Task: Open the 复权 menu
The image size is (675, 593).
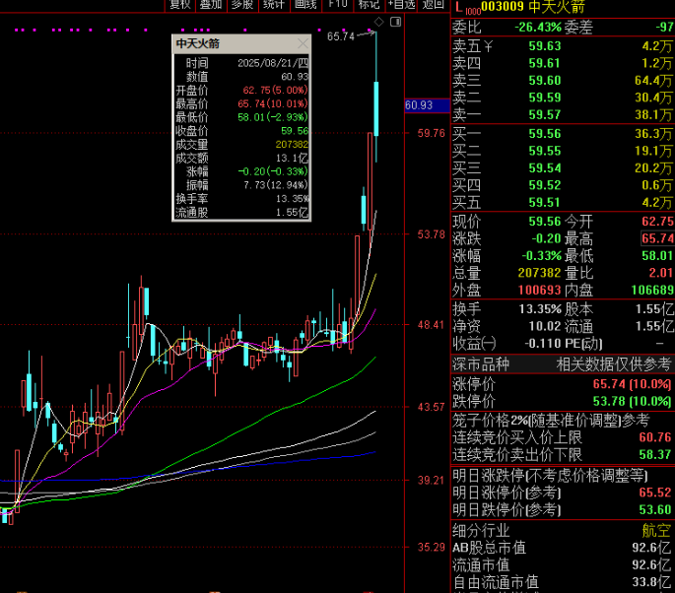Action: point(180,5)
